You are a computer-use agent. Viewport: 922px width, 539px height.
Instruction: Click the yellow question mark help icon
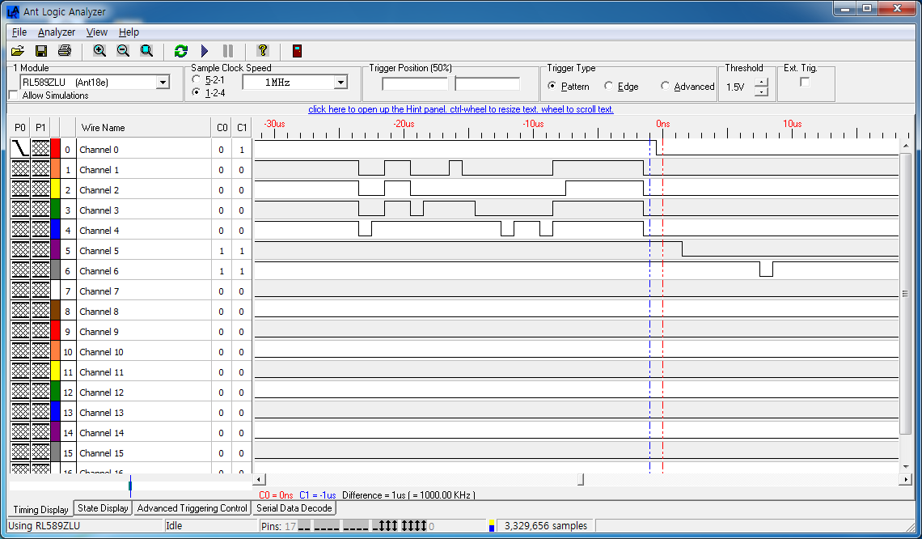pyautogui.click(x=262, y=51)
